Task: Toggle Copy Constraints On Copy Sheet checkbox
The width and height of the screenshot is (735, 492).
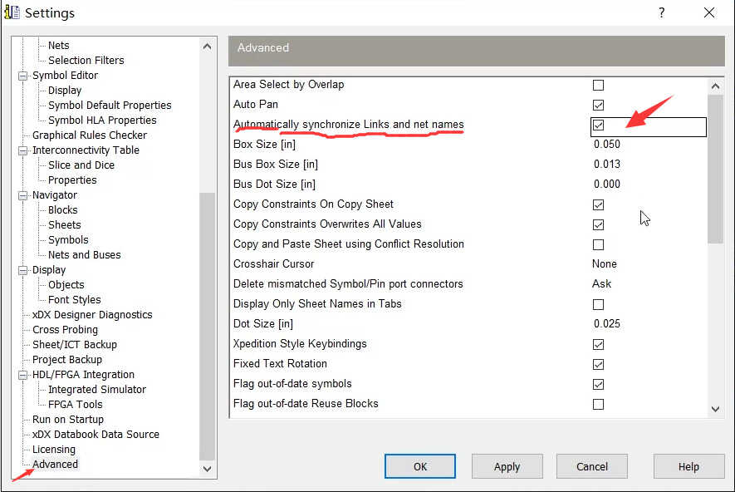Action: [x=598, y=205]
